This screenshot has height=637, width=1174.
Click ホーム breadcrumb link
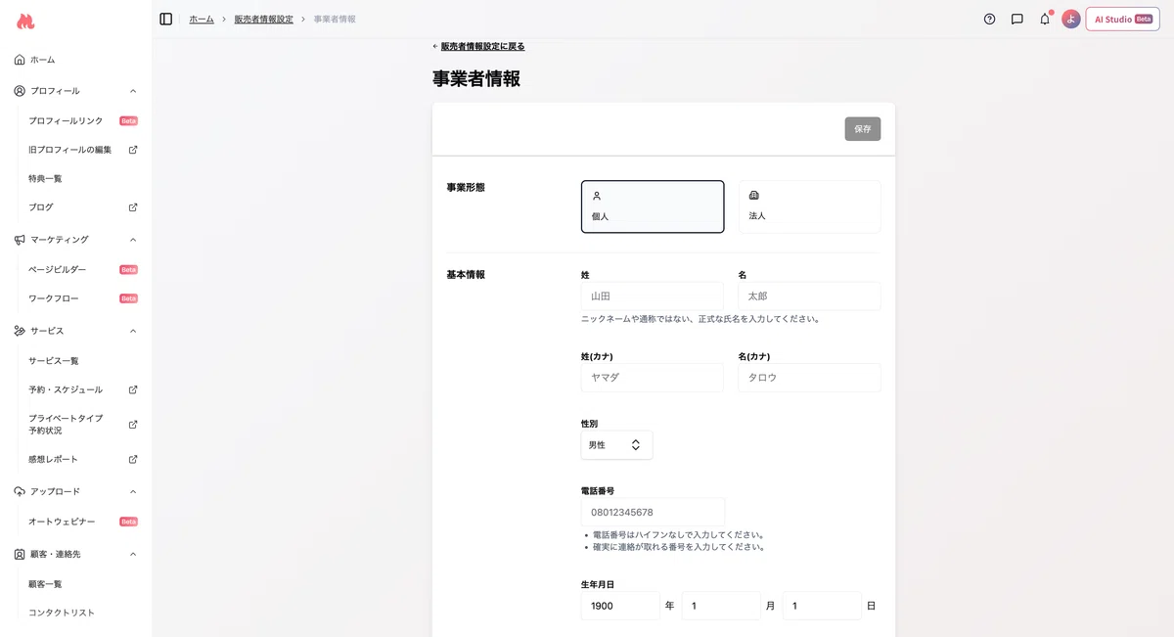tap(202, 19)
